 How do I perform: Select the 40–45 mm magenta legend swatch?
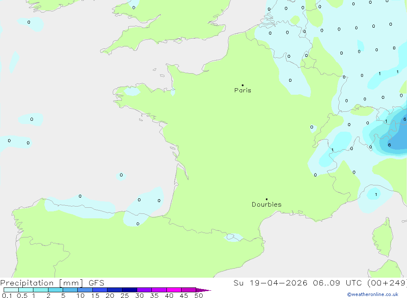174,290
